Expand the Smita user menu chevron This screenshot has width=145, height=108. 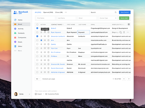(x=29, y=94)
